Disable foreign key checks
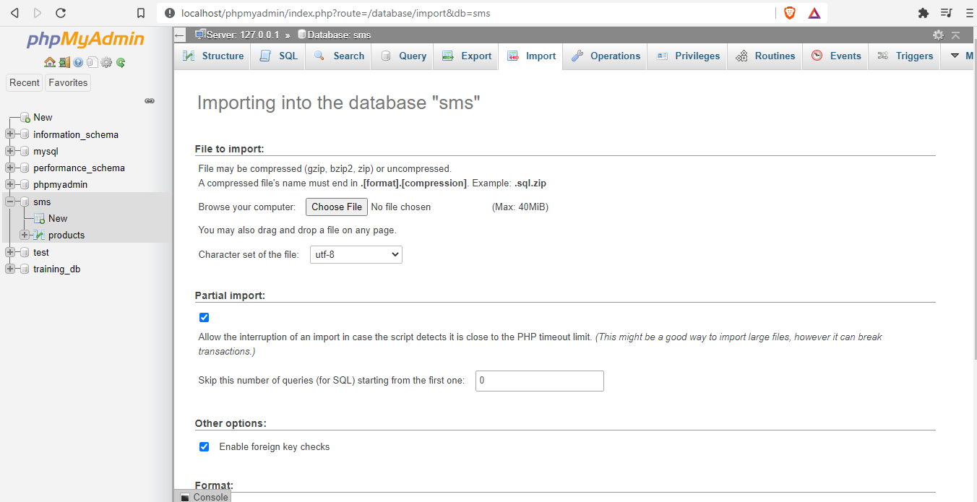 (204, 446)
